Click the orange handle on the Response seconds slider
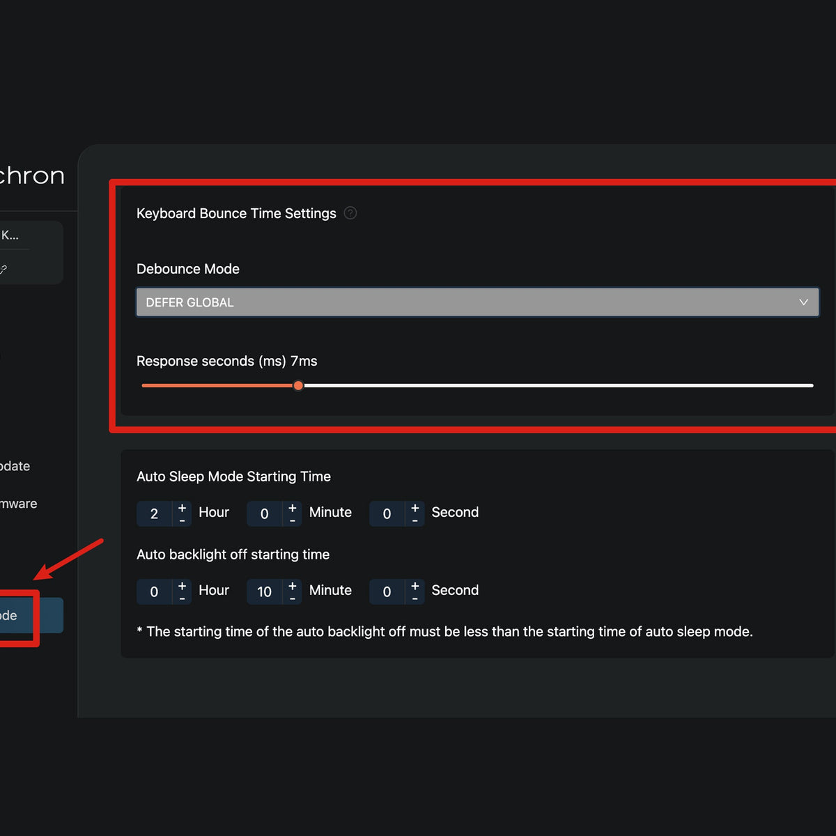Screen dimensions: 836x836 pos(299,385)
